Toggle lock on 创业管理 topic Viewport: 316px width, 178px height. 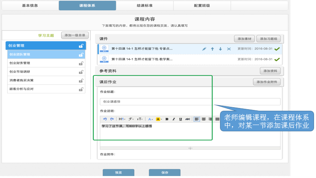click(x=81, y=45)
